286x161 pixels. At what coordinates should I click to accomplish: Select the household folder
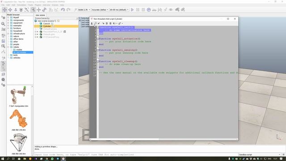(x=17, y=31)
